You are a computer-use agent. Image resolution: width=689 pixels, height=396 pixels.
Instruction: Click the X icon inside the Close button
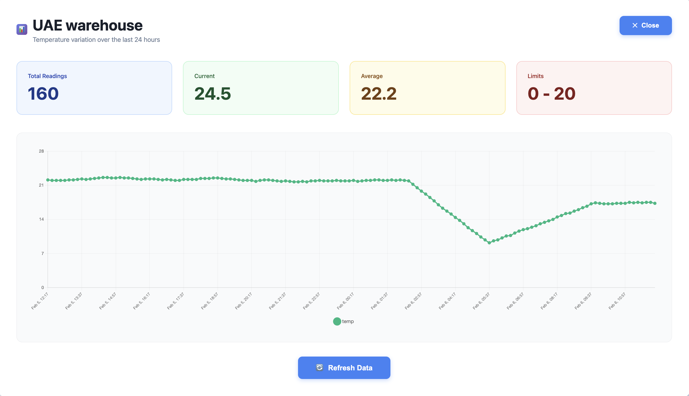635,25
